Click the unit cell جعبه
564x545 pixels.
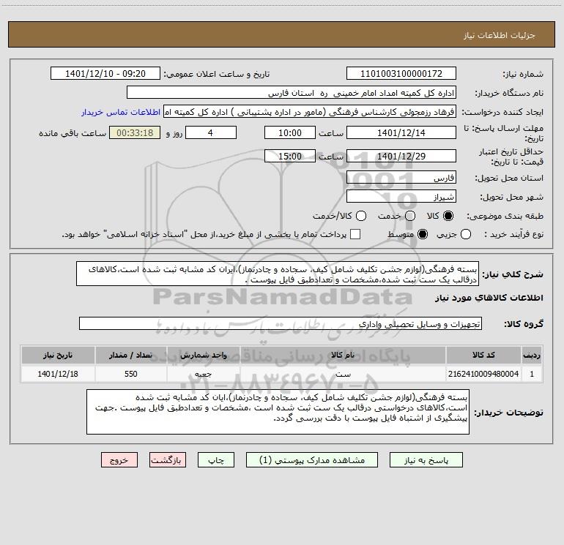203,374
